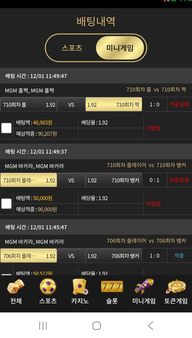Switch to the 스포츠 tab
Screen dimensions: 192x338
72,48
